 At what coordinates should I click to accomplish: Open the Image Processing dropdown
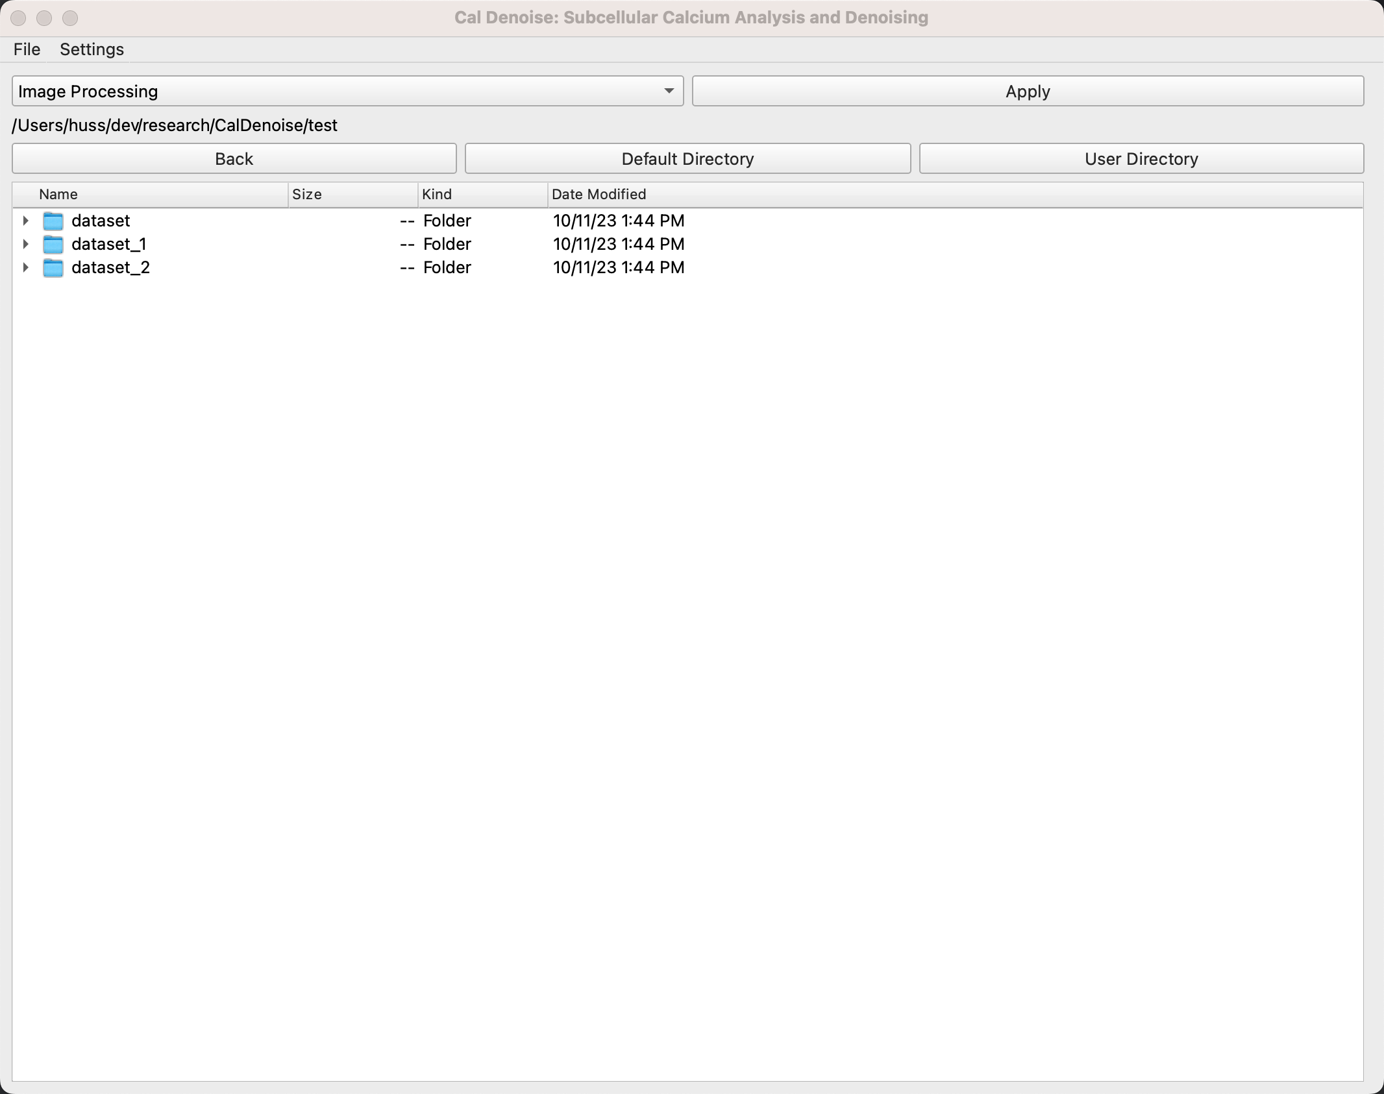click(x=347, y=91)
